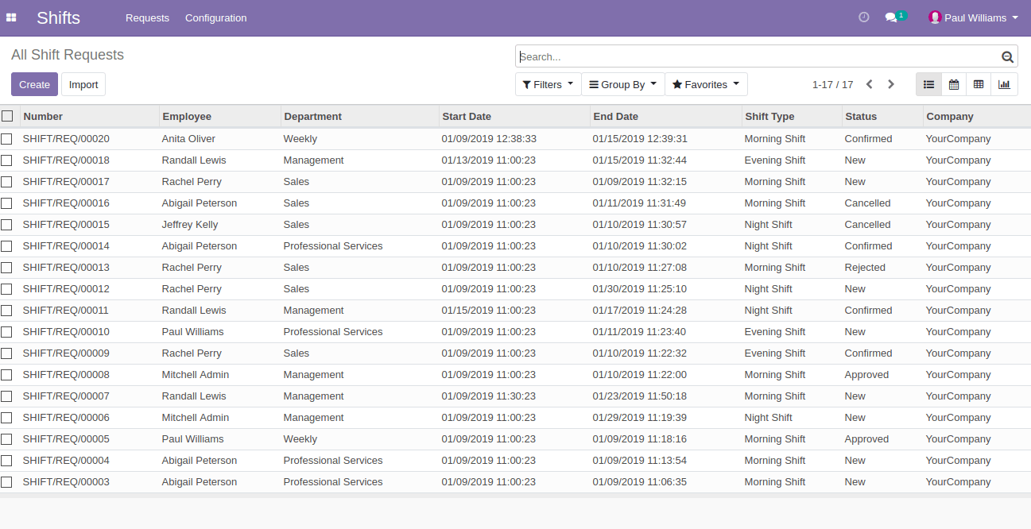Focus the Search input field
The image size is (1031, 529).
(x=759, y=56)
